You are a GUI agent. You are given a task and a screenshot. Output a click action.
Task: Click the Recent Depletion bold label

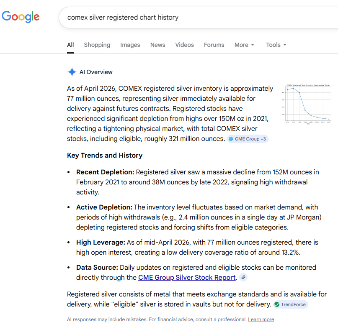[105, 172]
